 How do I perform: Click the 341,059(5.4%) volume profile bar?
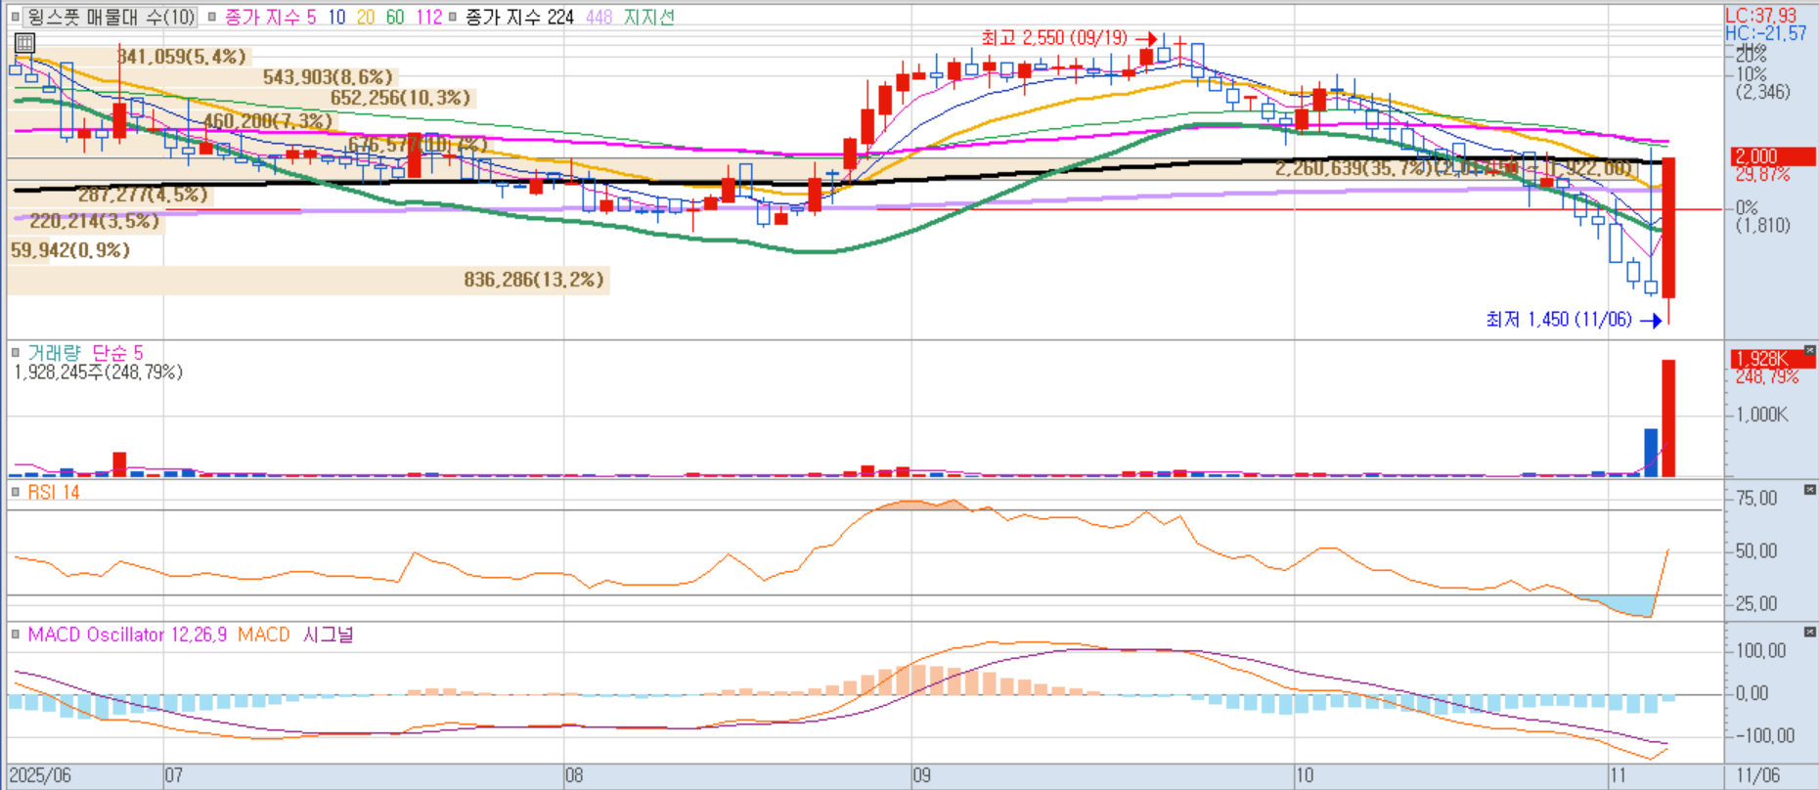click(x=130, y=57)
